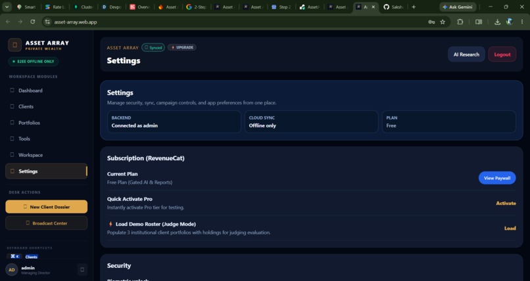The height and width of the screenshot is (281, 530).
Task: Click the browser back arrow
Action: click(x=8, y=22)
